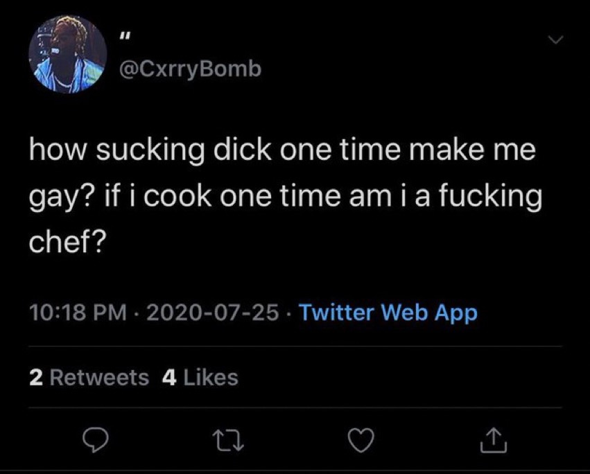View the 2 Retweets list
Screen dimensions: 590x474
click(x=89, y=377)
